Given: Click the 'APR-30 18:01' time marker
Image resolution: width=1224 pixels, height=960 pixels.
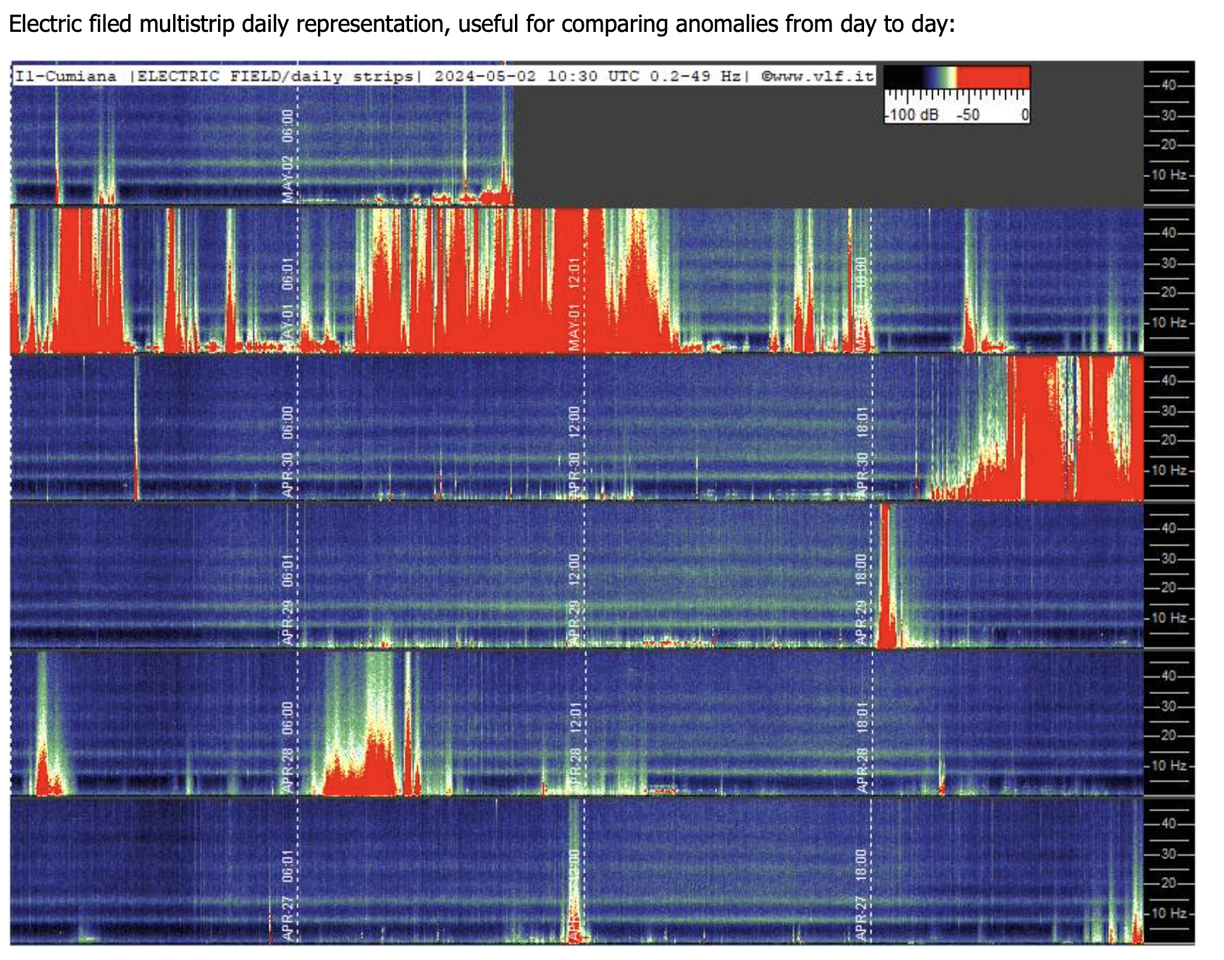Looking at the screenshot, I should [x=862, y=451].
